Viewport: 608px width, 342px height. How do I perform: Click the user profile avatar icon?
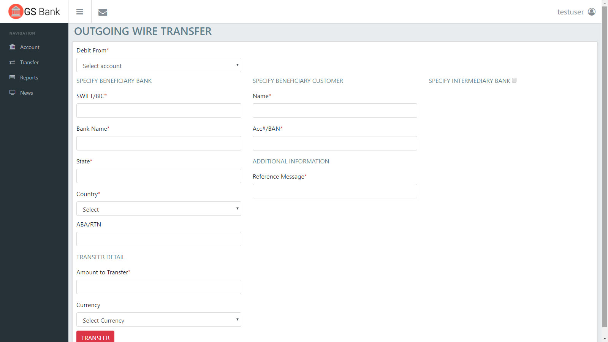[592, 12]
